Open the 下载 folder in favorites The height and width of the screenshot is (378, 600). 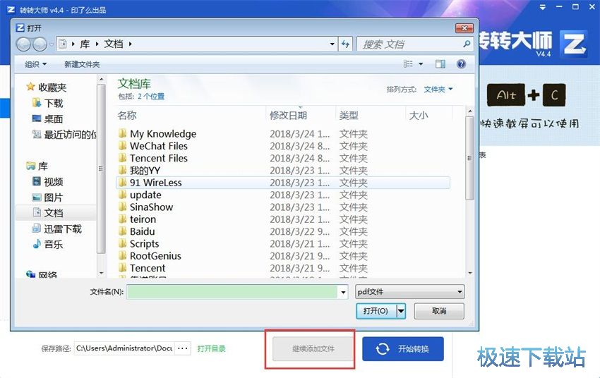pyautogui.click(x=48, y=103)
